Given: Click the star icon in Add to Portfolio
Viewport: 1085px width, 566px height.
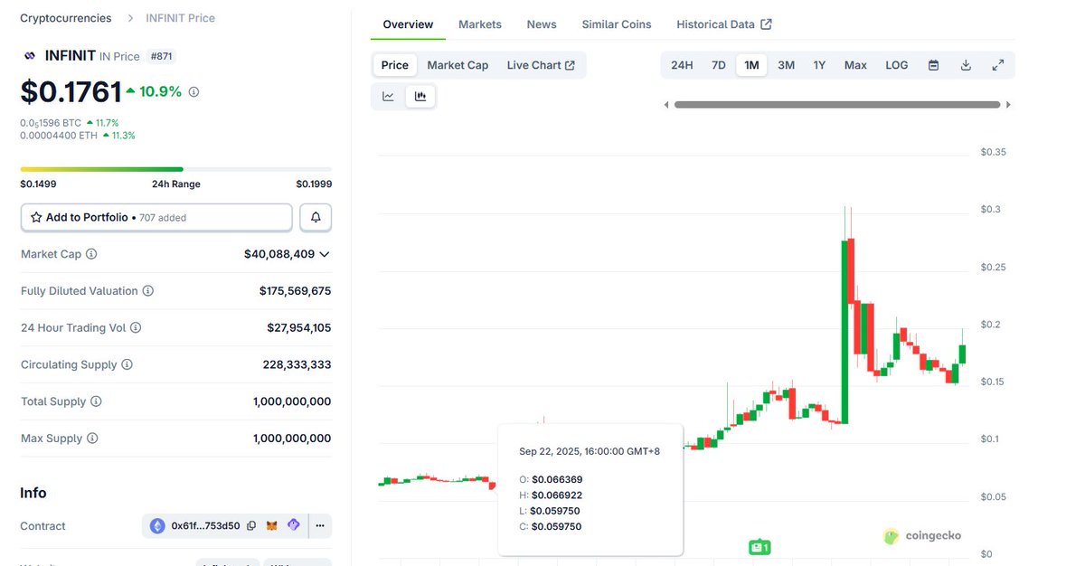Looking at the screenshot, I should tap(36, 217).
